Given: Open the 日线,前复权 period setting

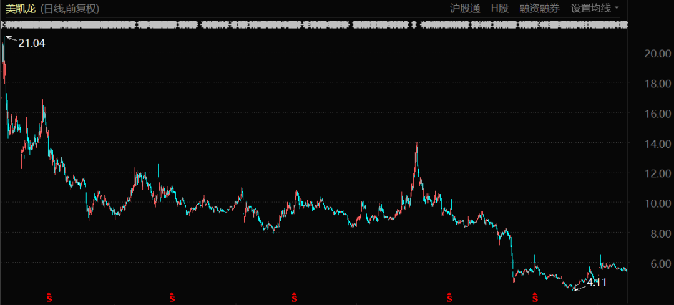Looking at the screenshot, I should pos(70,9).
